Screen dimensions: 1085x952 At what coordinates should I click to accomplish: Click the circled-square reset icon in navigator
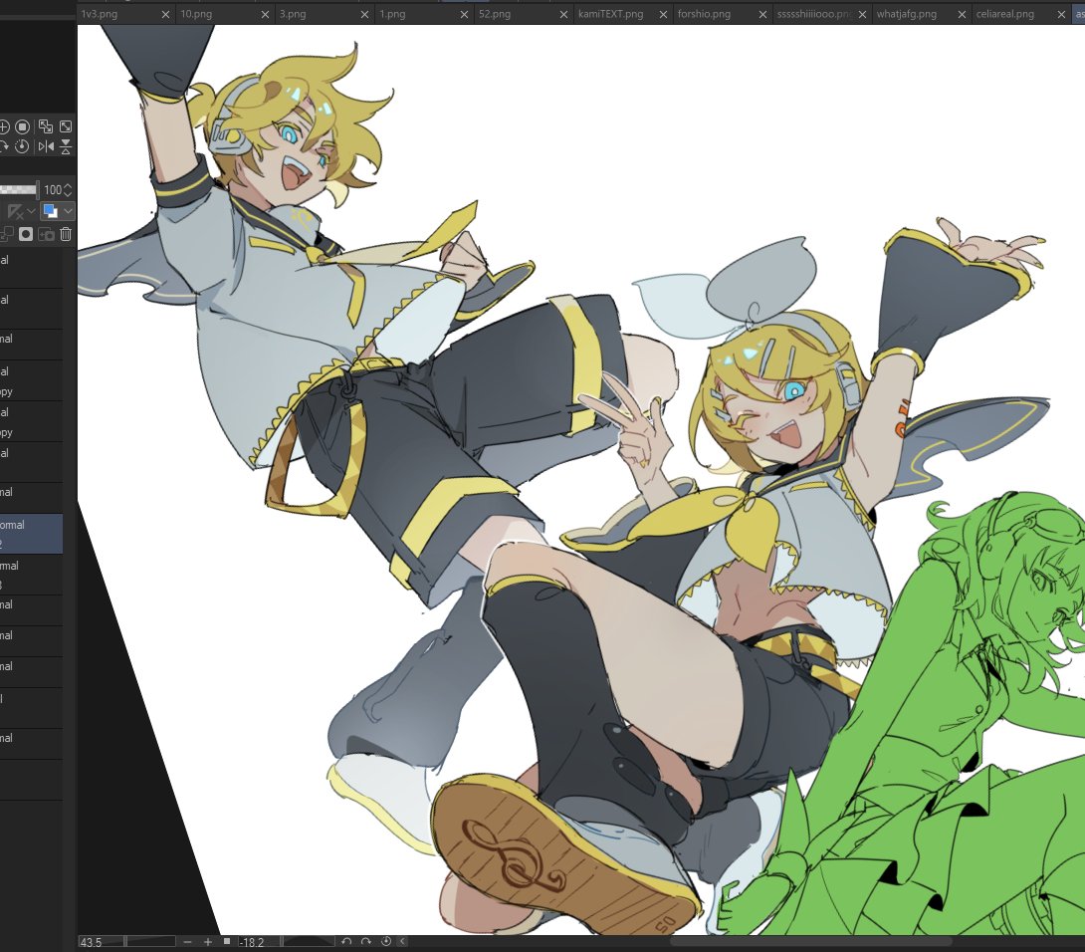(x=23, y=126)
